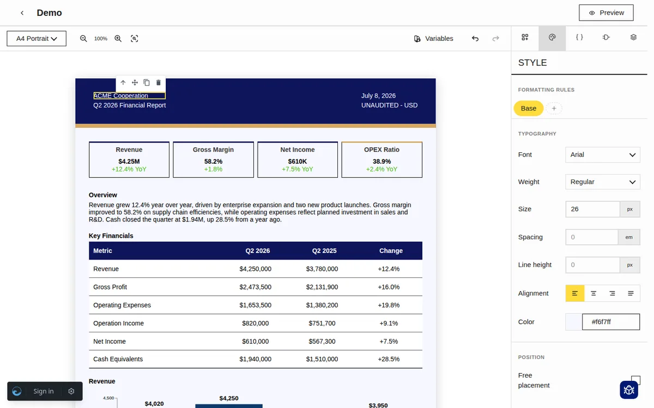Click the Q2 2025 column header
The image size is (654, 408).
tap(324, 251)
